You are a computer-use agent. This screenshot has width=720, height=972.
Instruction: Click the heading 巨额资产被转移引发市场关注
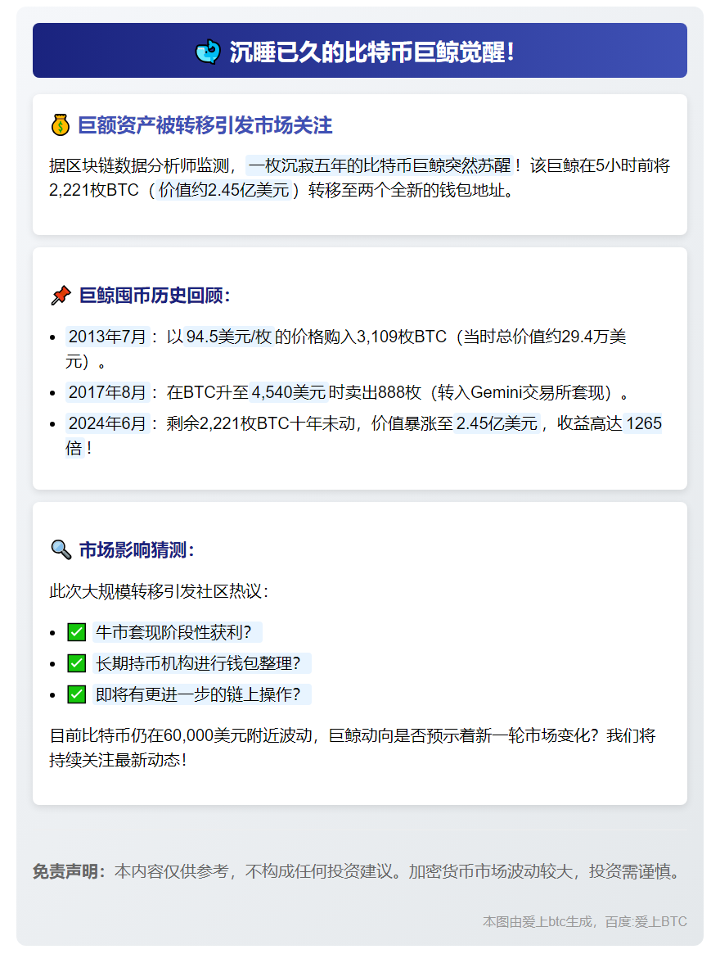point(205,125)
